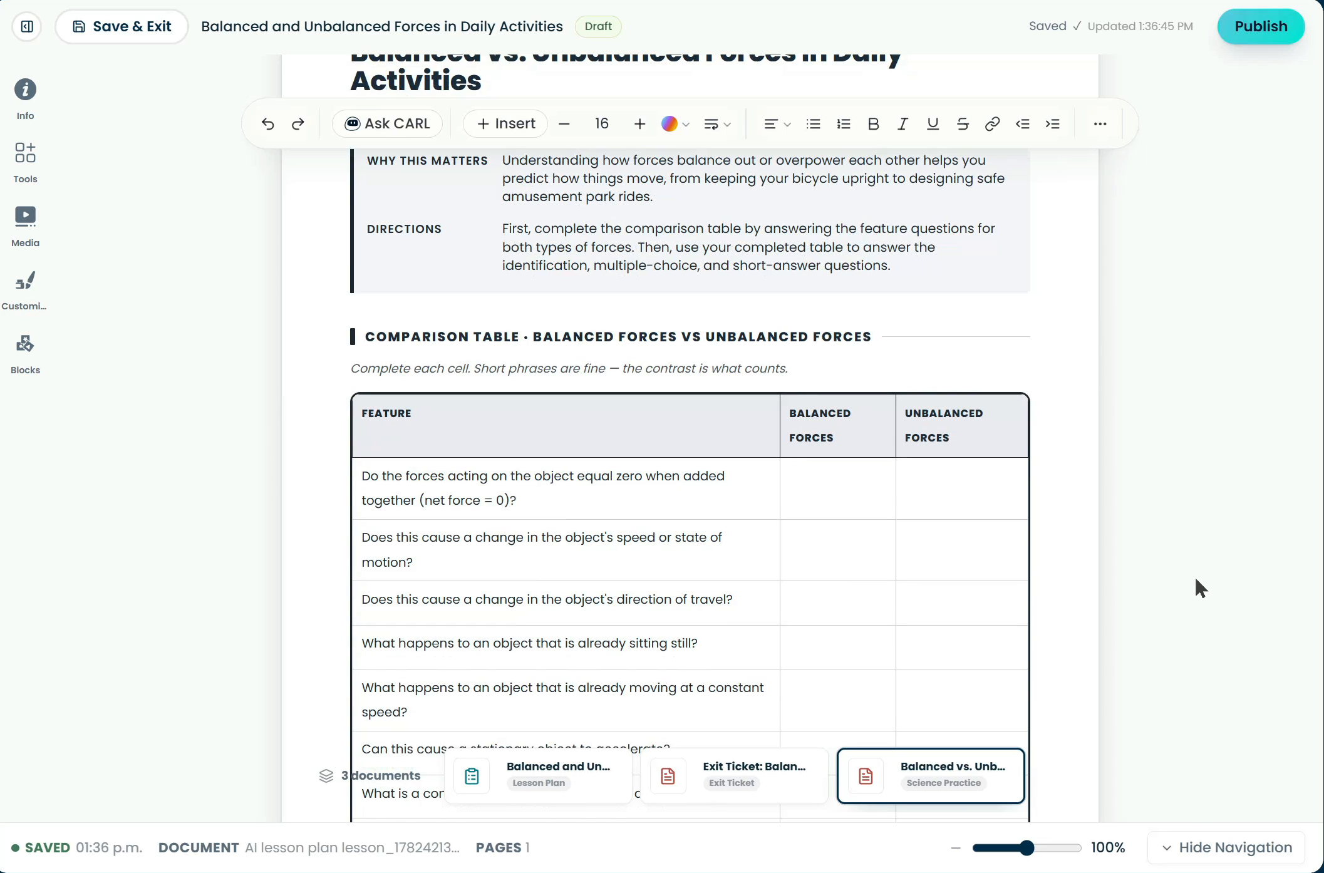1324x873 pixels.
Task: Click the Ask CARL button
Action: (388, 123)
